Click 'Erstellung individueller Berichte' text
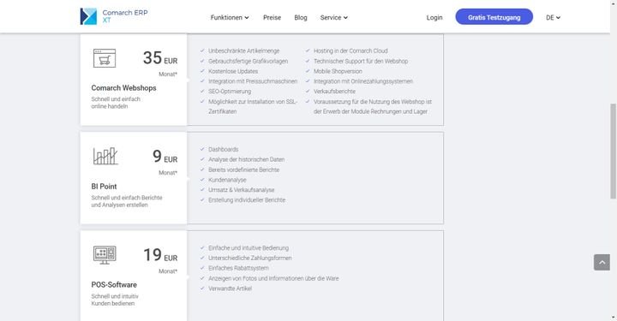Viewport: 617px width, 321px height. [x=247, y=200]
